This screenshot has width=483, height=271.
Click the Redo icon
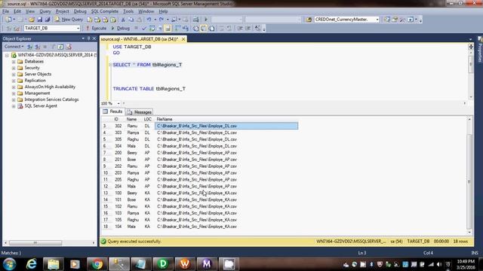162,20
